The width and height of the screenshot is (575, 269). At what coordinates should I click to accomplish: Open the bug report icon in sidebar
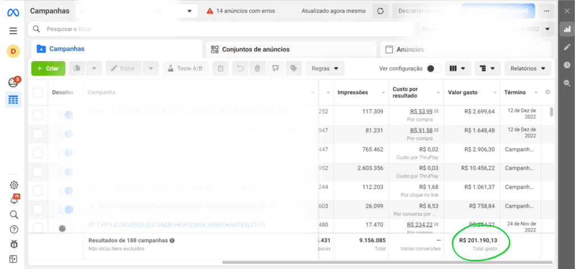(14, 244)
